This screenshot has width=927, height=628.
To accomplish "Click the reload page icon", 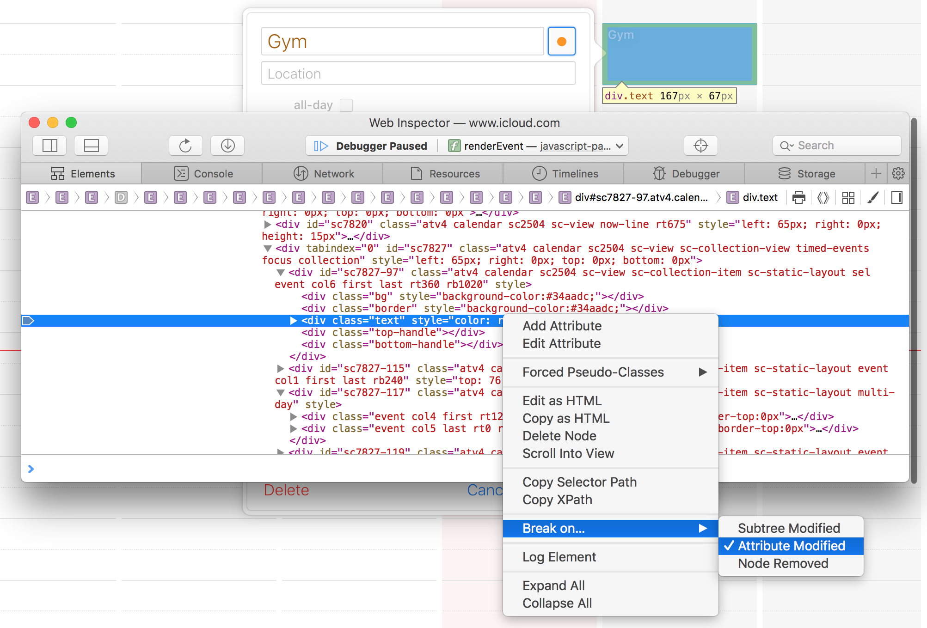I will pos(185,146).
